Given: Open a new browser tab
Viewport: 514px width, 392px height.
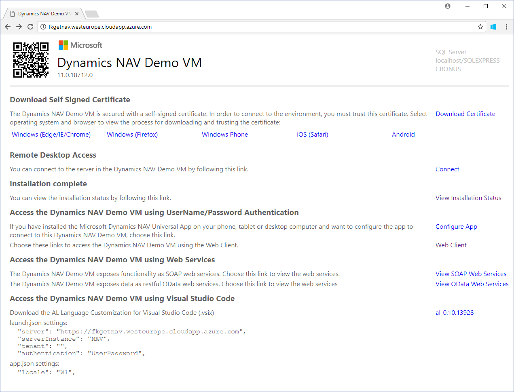Looking at the screenshot, I should coord(92,14).
